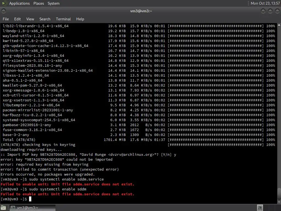Open the Terminal menu

click(63, 19)
